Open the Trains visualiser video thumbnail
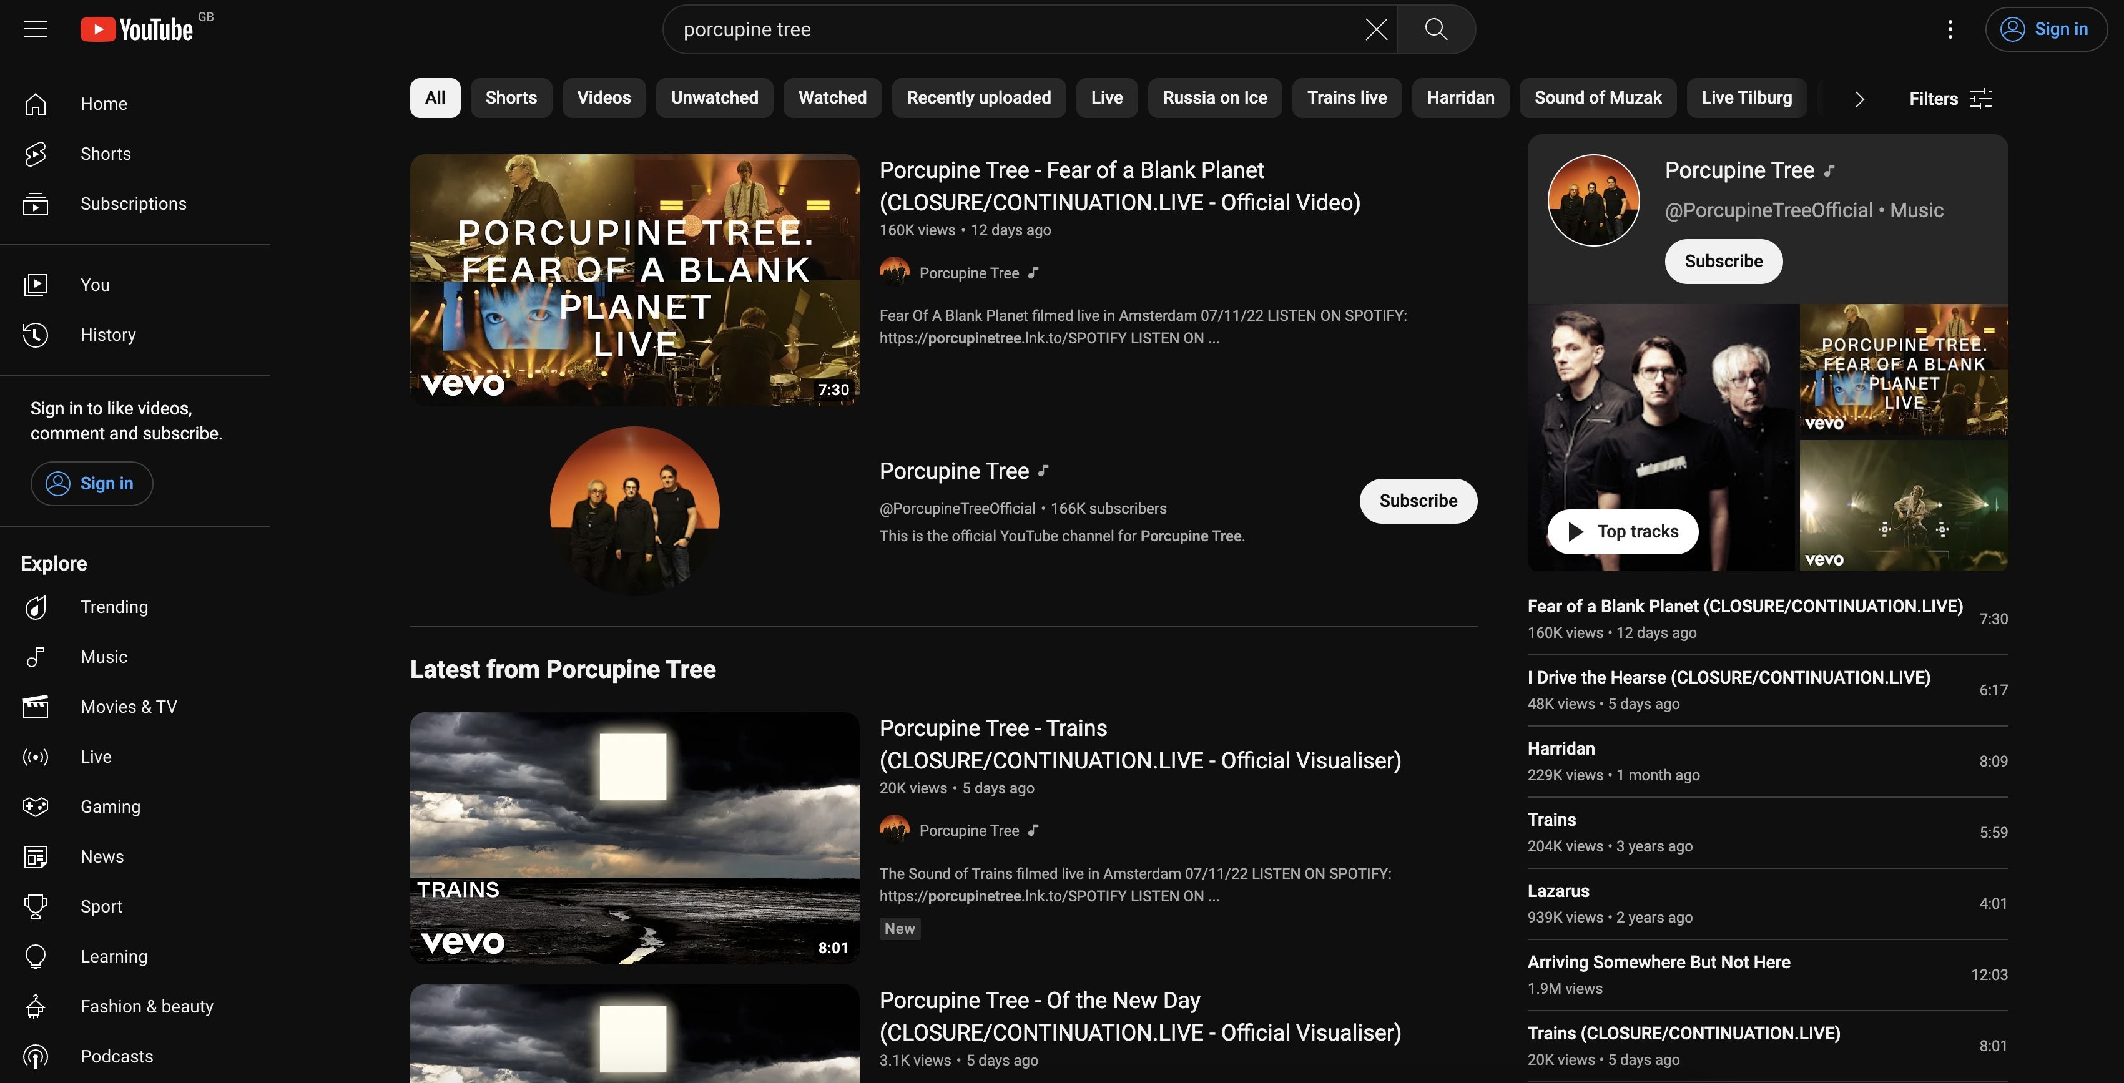This screenshot has width=2124, height=1083. pos(634,838)
